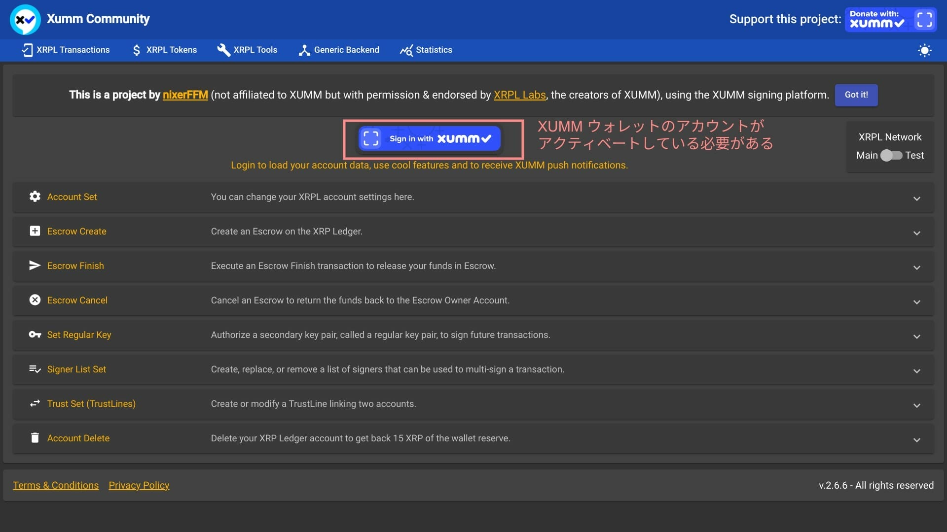This screenshot has width=947, height=532.
Task: Click the cancel X icon beside Escrow Cancel
Action: pos(35,300)
